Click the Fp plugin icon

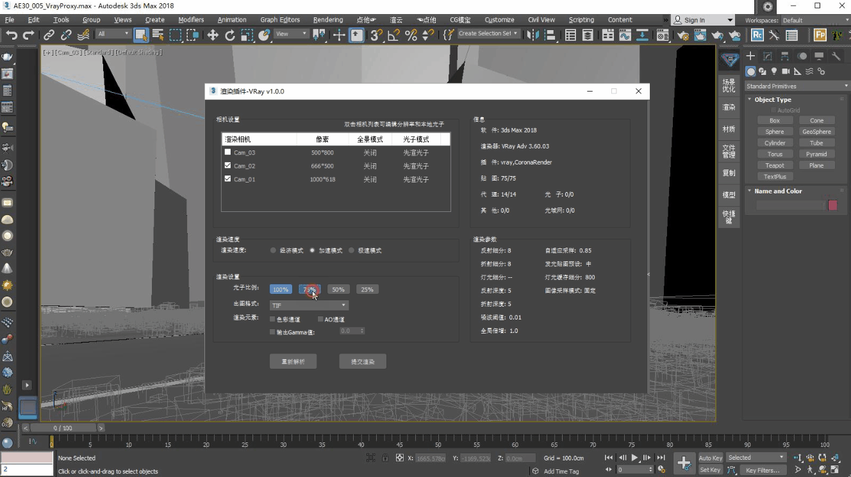click(x=819, y=35)
